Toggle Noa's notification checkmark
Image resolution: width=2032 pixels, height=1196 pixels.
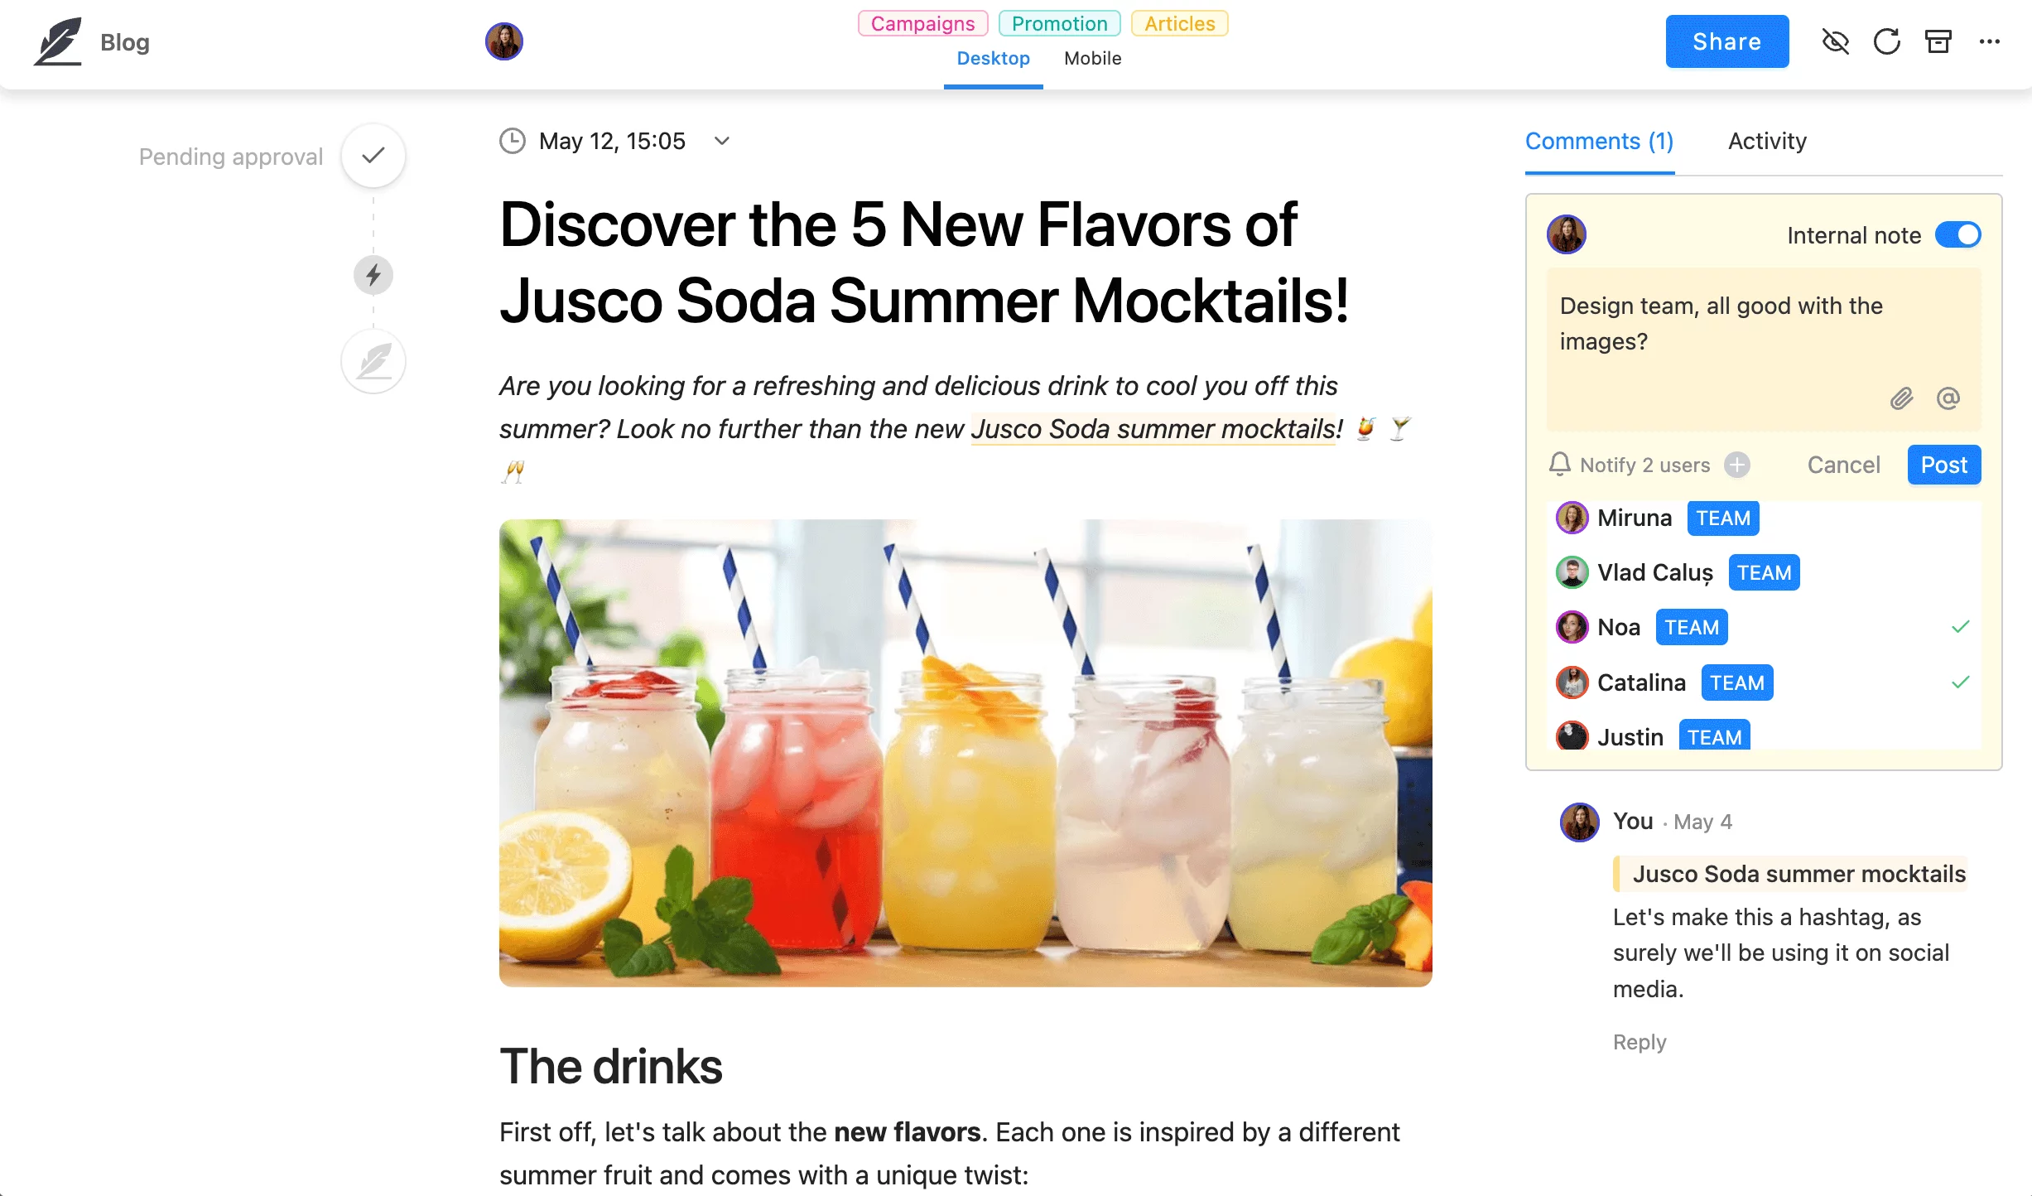[x=1961, y=626]
